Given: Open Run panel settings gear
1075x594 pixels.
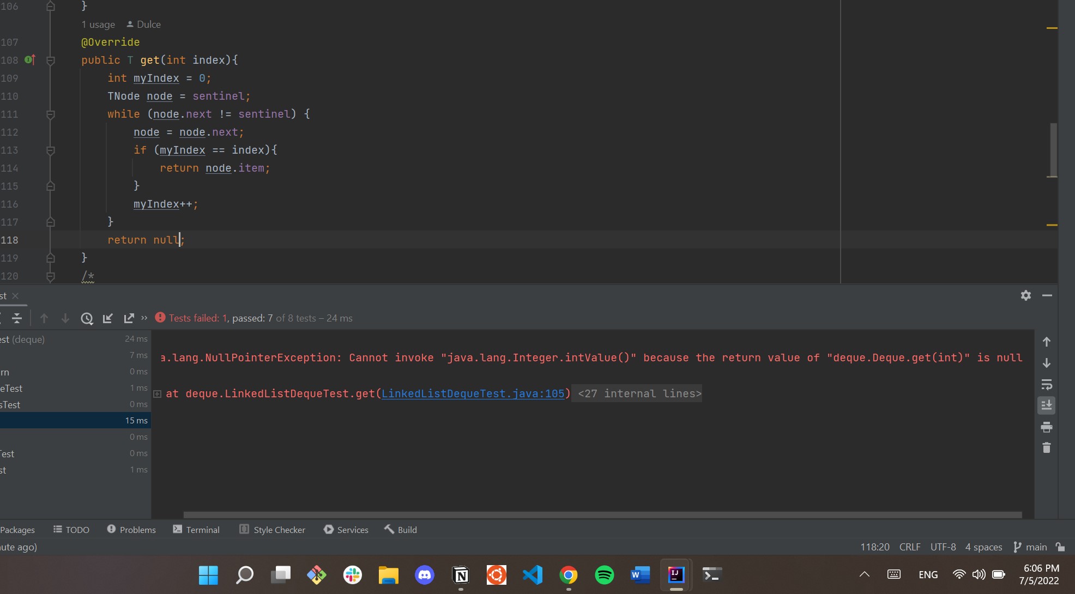Looking at the screenshot, I should [1025, 295].
